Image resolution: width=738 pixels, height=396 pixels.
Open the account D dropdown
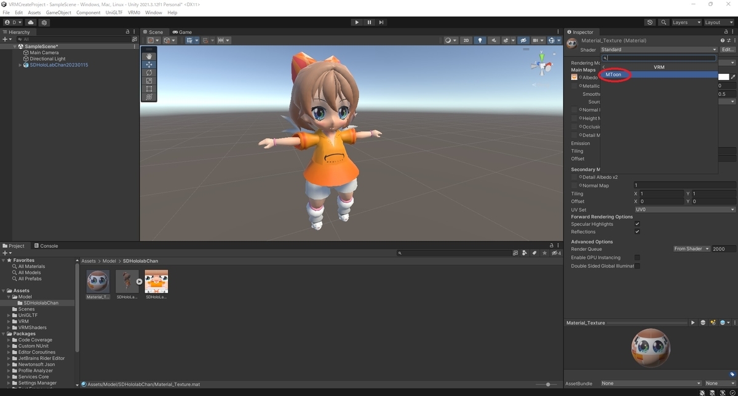point(13,22)
